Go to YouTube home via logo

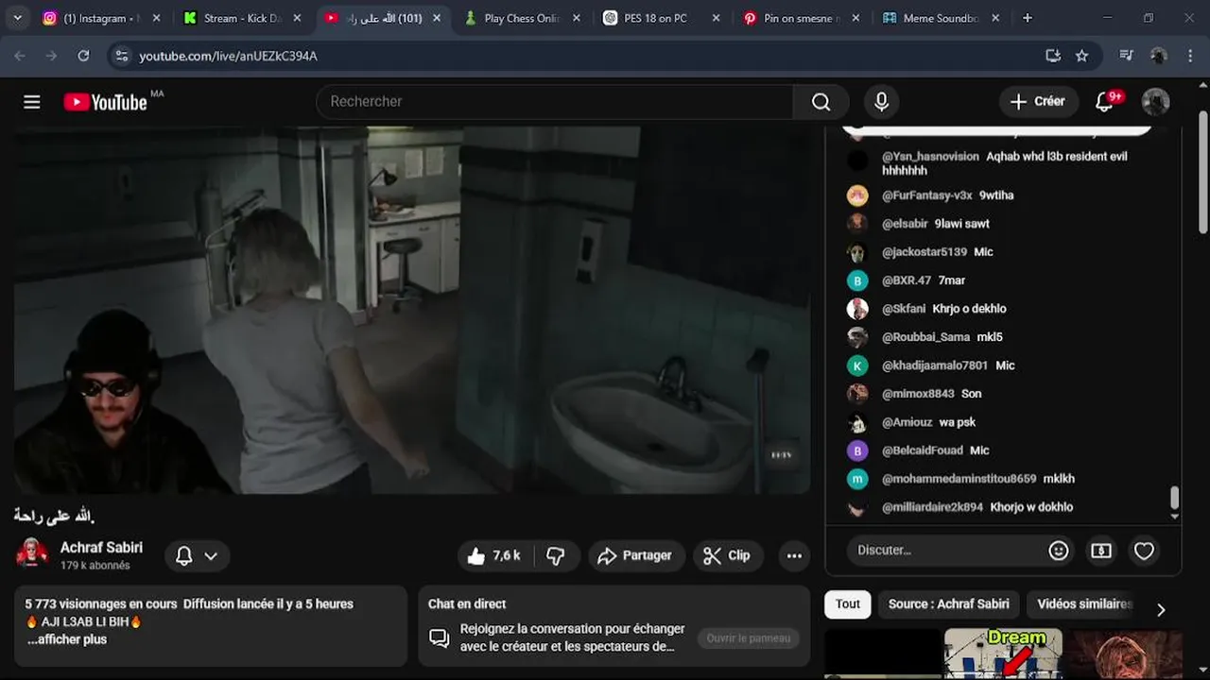pos(106,102)
